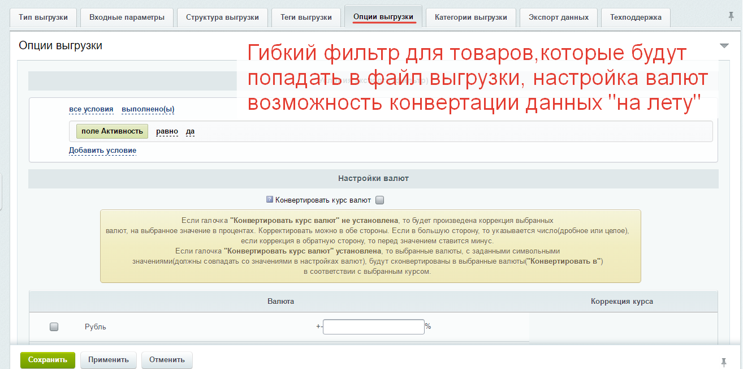743x369 pixels.
Task: Collapse the Опции выгрузки section arrow
Action: (724, 46)
